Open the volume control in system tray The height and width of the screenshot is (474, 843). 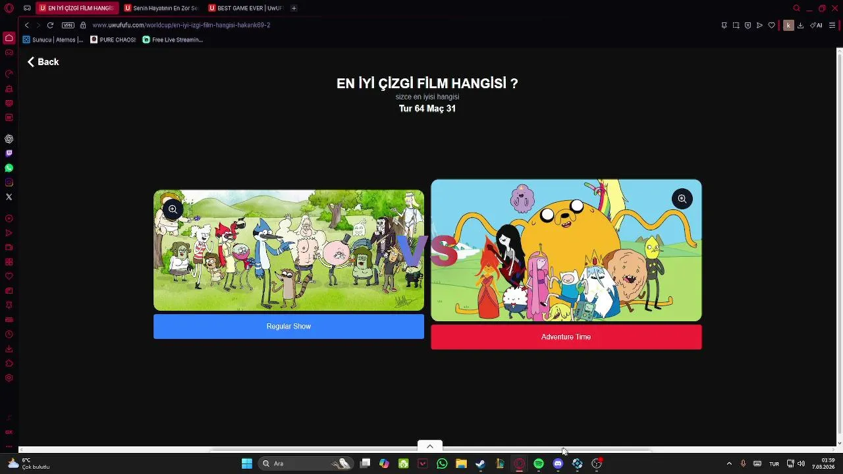click(801, 463)
